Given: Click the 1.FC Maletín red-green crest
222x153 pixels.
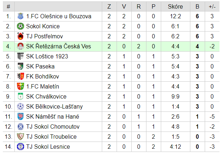Looking at the screenshot, I should coord(21,86).
